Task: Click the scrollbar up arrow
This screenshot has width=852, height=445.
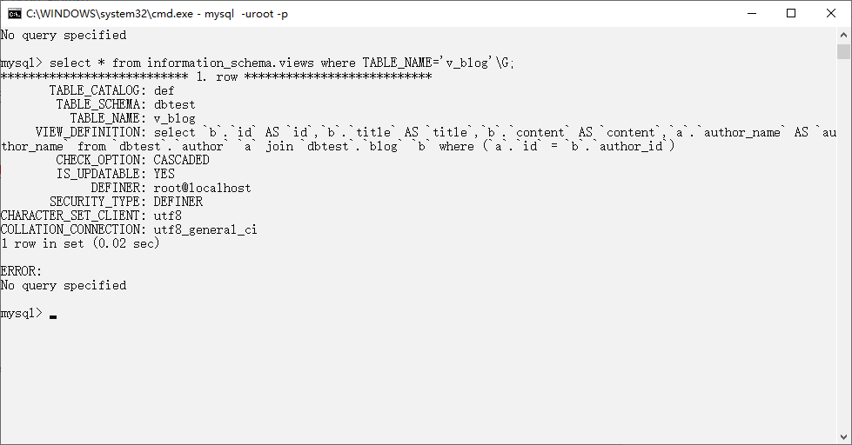Action: pos(843,35)
